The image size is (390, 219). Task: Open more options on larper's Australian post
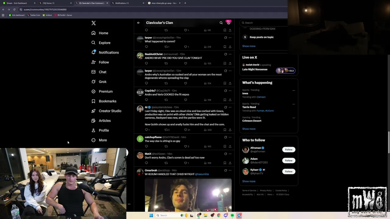[230, 71]
